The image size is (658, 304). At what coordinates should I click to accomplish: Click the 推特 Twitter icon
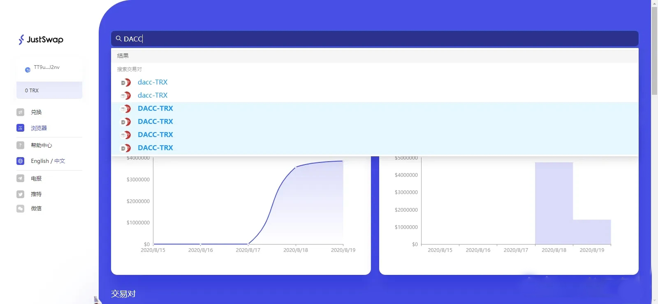pyautogui.click(x=20, y=194)
